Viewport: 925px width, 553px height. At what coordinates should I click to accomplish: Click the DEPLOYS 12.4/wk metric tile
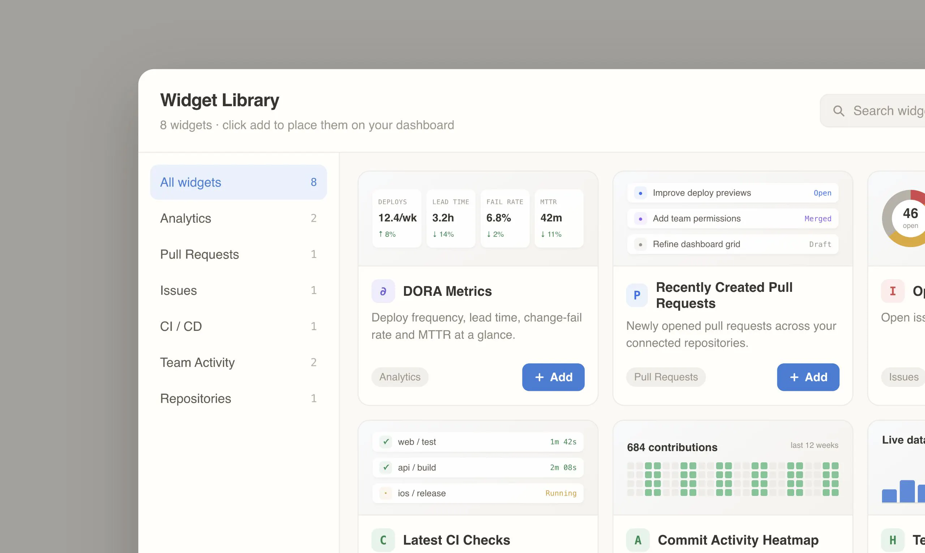pyautogui.click(x=397, y=219)
